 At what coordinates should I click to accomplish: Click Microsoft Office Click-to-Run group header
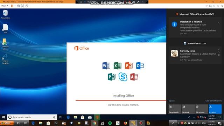195,14
